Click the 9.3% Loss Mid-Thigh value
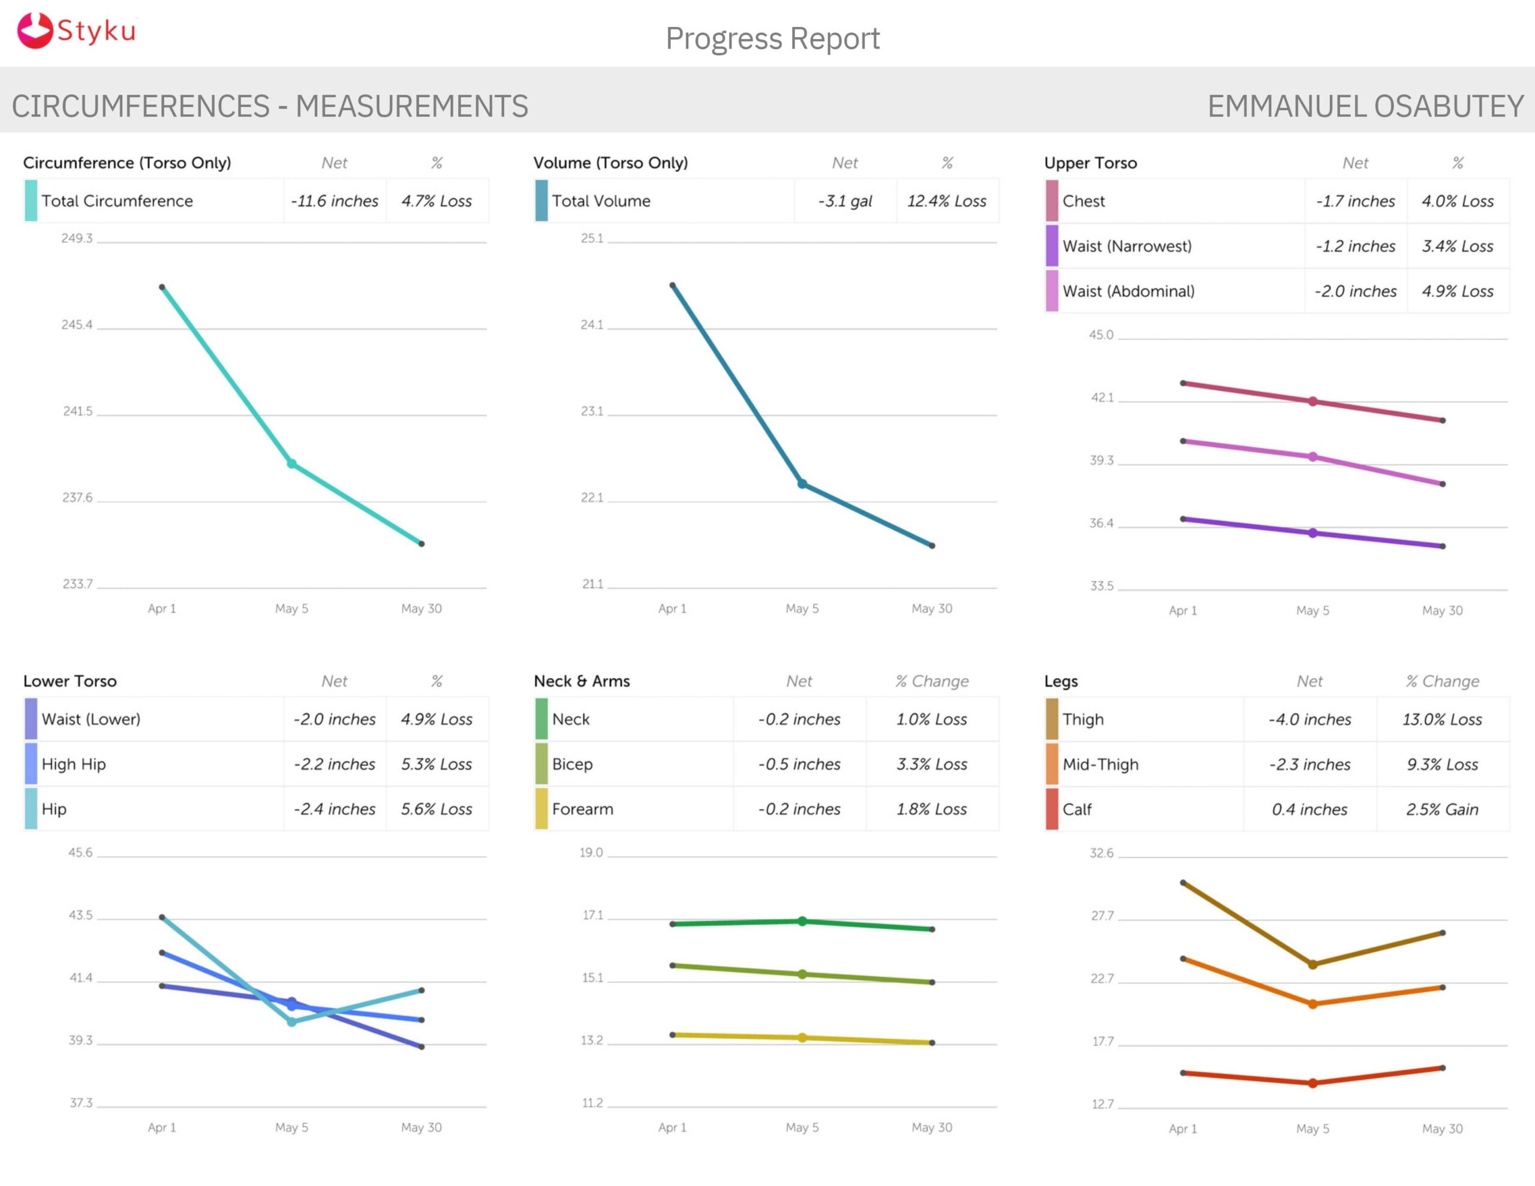This screenshot has height=1186, width=1535. pyautogui.click(x=1443, y=764)
